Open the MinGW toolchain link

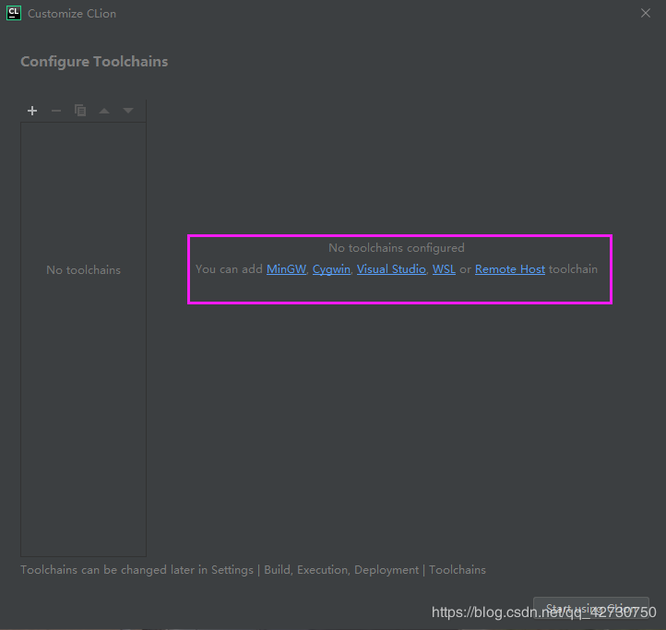(286, 269)
